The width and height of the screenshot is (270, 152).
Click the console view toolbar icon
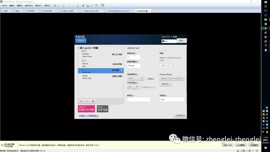(102, 6)
